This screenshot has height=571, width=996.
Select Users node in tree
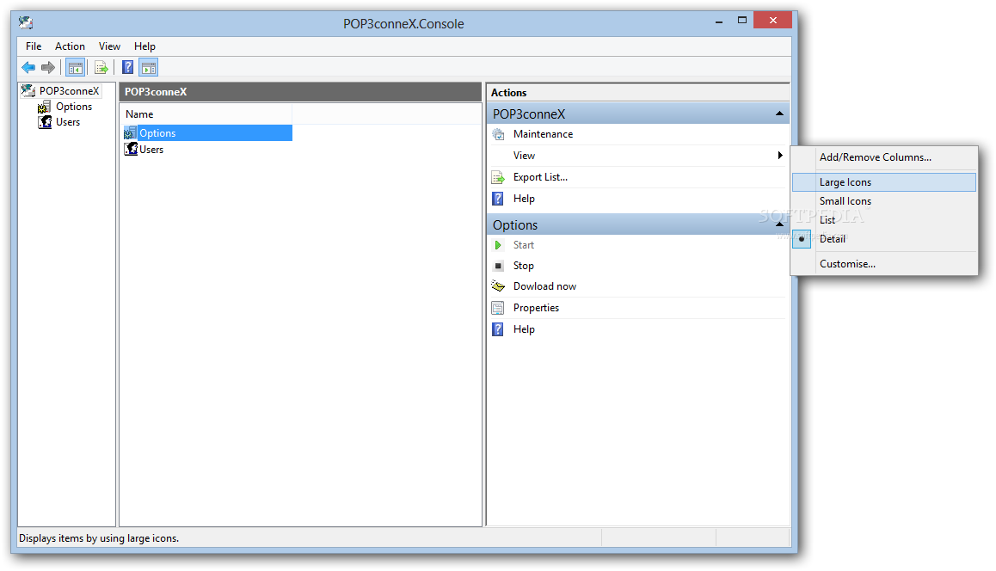[x=68, y=122]
